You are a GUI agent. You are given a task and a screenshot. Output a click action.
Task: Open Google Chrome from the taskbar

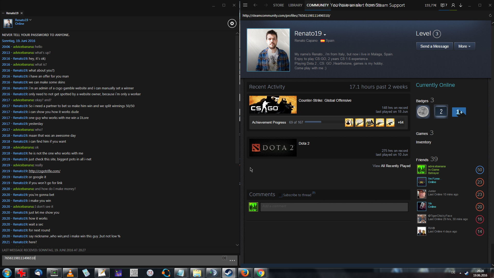coord(260,273)
